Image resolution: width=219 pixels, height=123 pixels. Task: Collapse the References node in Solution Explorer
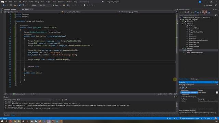pos(182,24)
